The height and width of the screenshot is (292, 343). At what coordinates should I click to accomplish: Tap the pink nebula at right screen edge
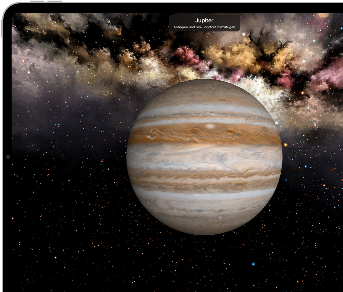[333, 72]
